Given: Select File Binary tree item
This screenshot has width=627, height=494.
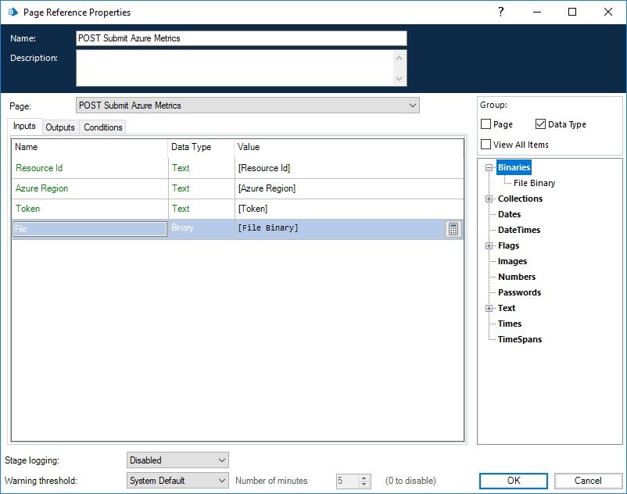Looking at the screenshot, I should [535, 183].
